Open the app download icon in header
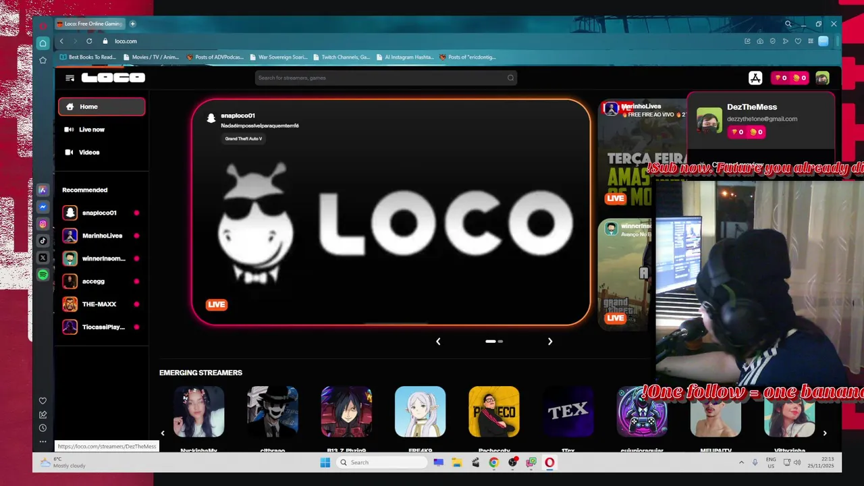Image resolution: width=864 pixels, height=486 pixels. [755, 78]
